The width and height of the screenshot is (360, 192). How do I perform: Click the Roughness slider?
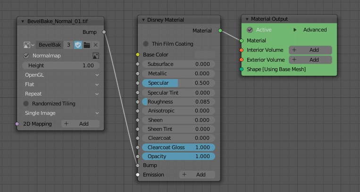[x=178, y=102]
